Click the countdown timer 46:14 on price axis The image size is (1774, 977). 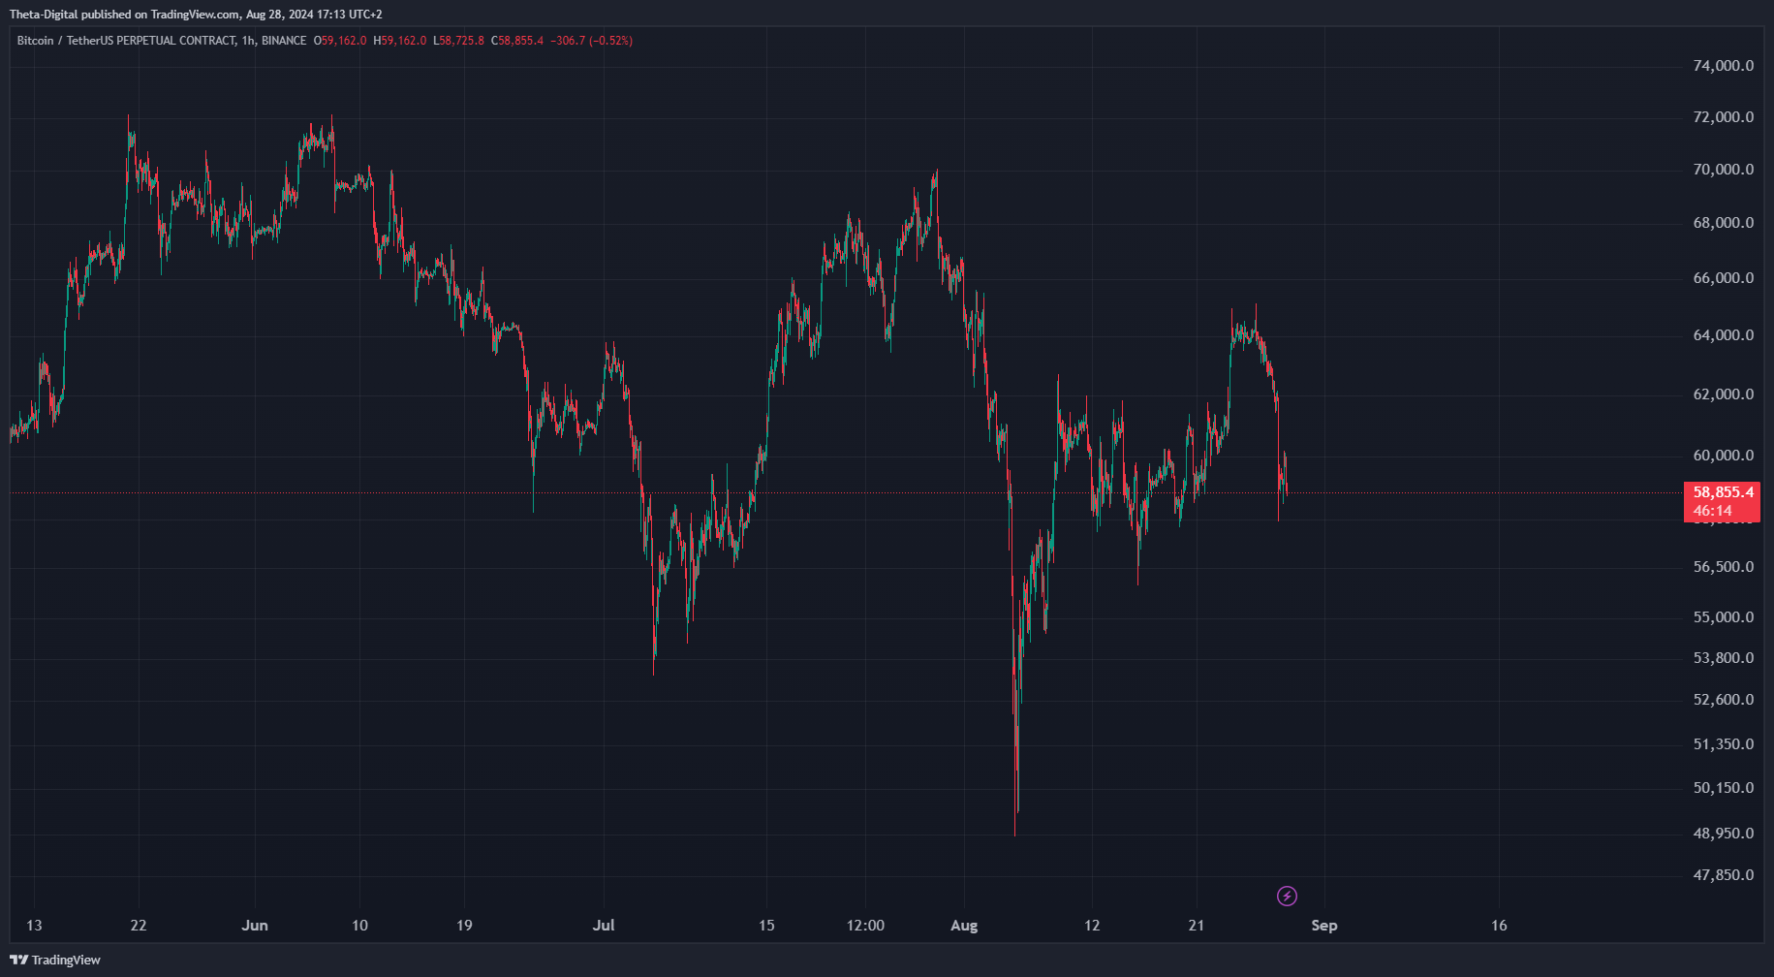[x=1713, y=511]
